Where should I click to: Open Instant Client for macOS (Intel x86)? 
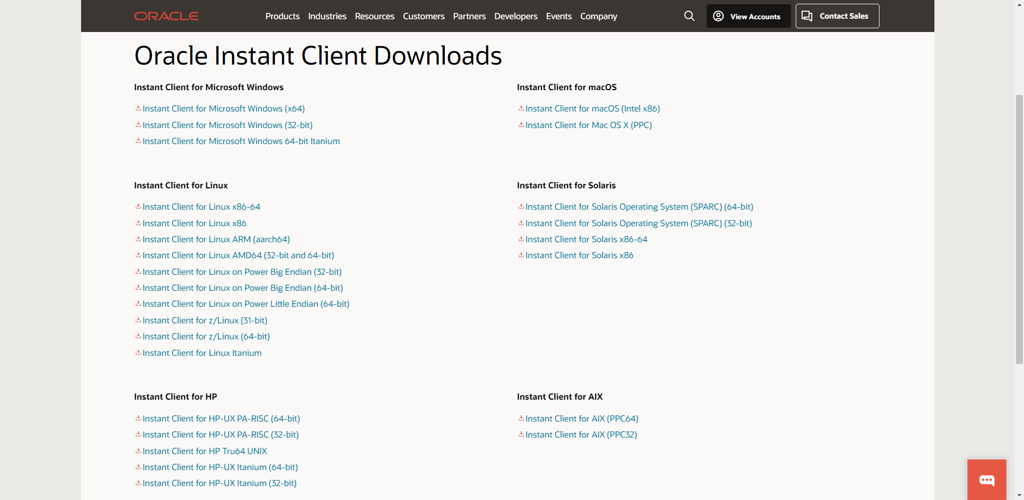(x=593, y=108)
